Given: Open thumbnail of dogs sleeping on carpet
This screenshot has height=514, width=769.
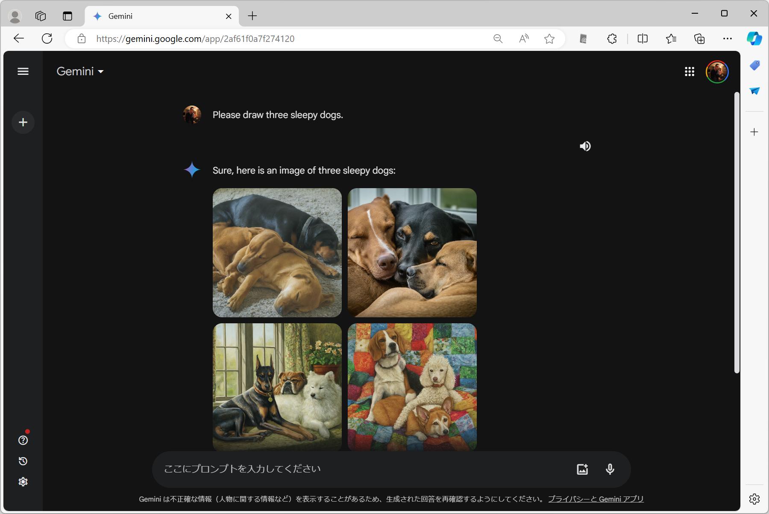Looking at the screenshot, I should [277, 253].
